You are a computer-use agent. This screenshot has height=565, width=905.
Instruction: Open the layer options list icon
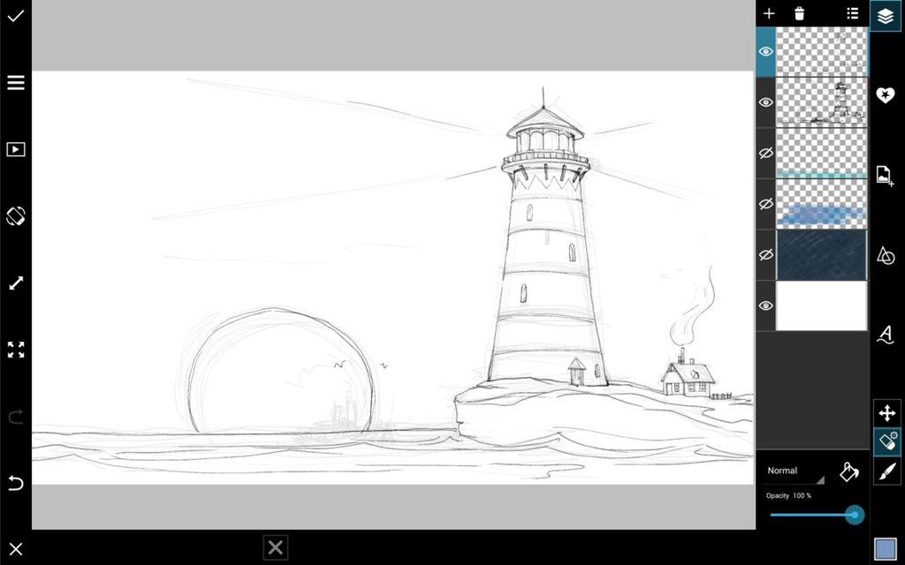(853, 13)
